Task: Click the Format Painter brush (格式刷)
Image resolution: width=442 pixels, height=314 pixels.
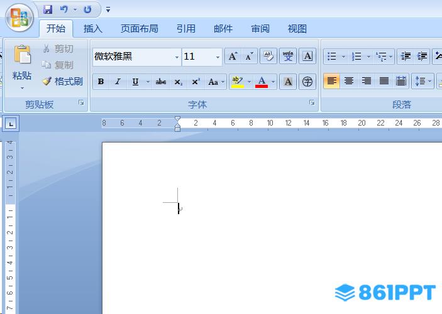Action: (x=62, y=81)
